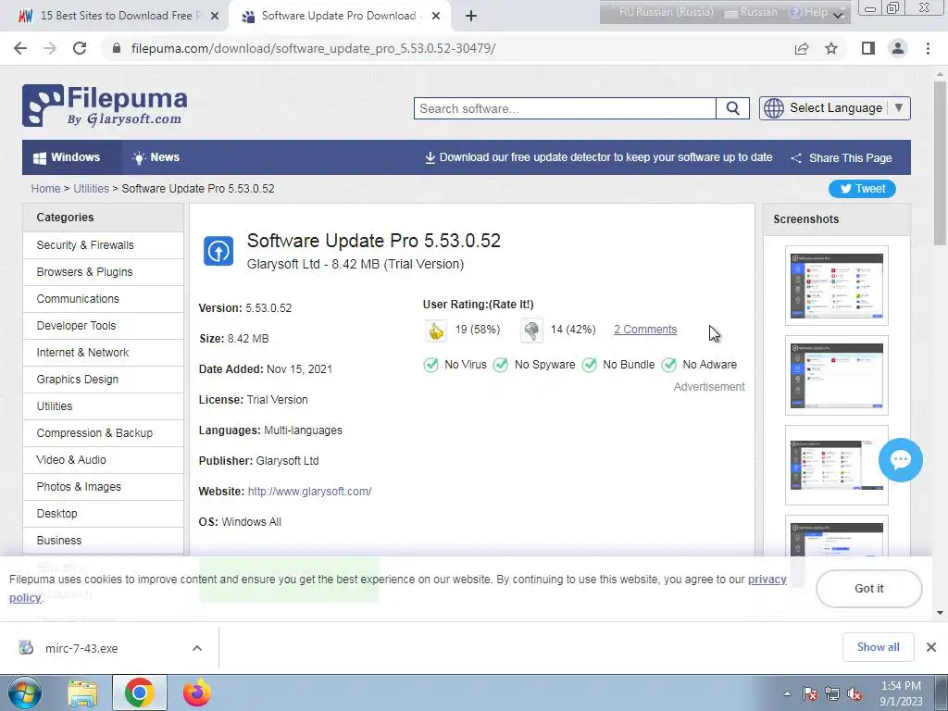Open second screenshot thumbnail
Screen dimensions: 948x711
pyautogui.click(x=836, y=376)
